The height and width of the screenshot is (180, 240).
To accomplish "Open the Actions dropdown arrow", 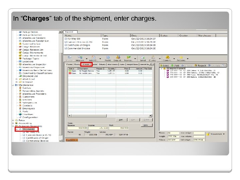I will 188,59.
